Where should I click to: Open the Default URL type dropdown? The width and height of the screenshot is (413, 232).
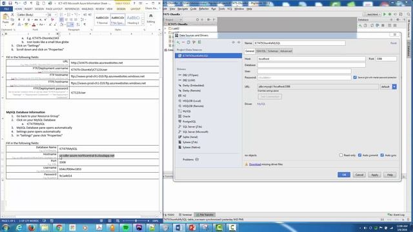click(x=394, y=86)
